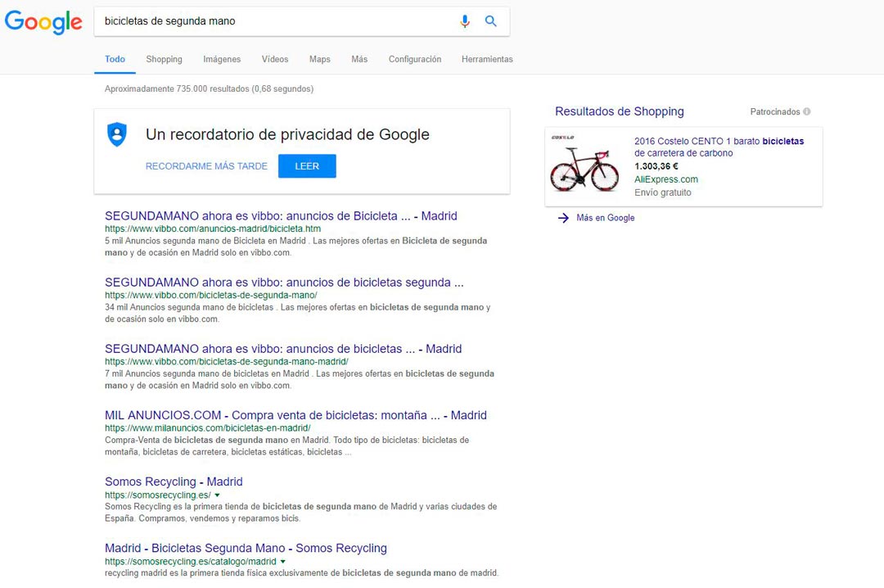Start voice search with the microphone icon
Screen dimensions: 884x588
click(465, 21)
